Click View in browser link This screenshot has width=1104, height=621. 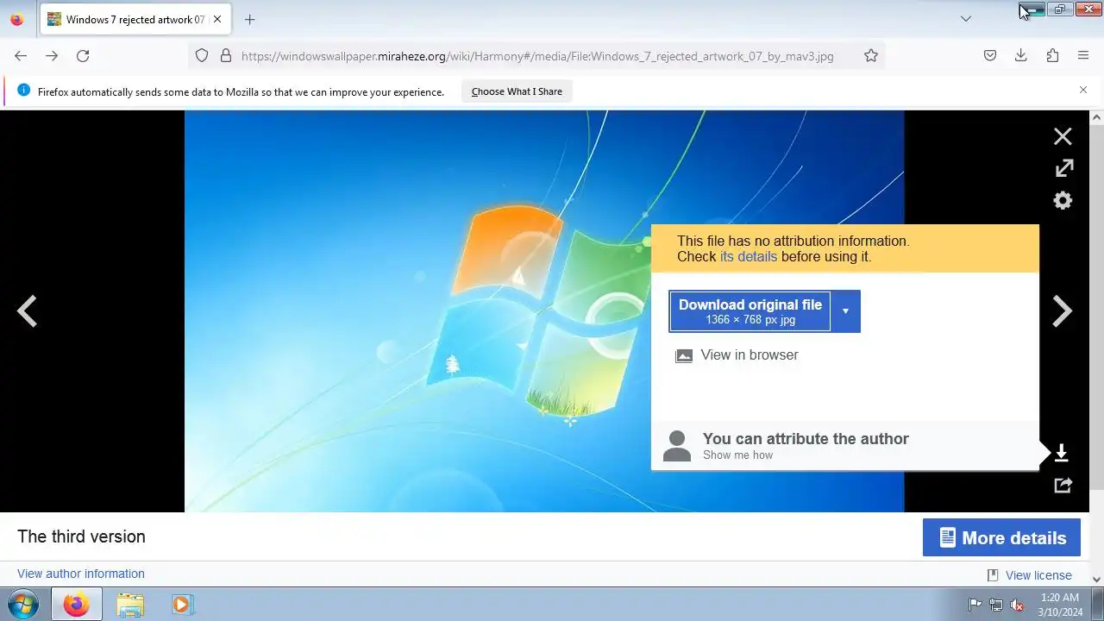pos(750,355)
